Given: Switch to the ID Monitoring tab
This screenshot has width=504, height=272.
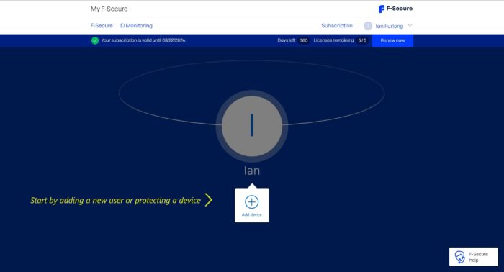Looking at the screenshot, I should pos(136,26).
